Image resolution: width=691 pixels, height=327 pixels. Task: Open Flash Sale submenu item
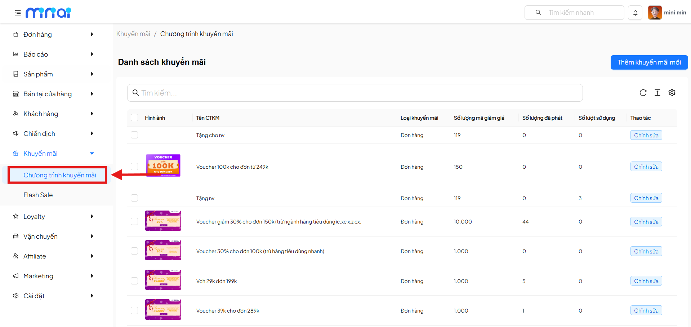(x=38, y=195)
